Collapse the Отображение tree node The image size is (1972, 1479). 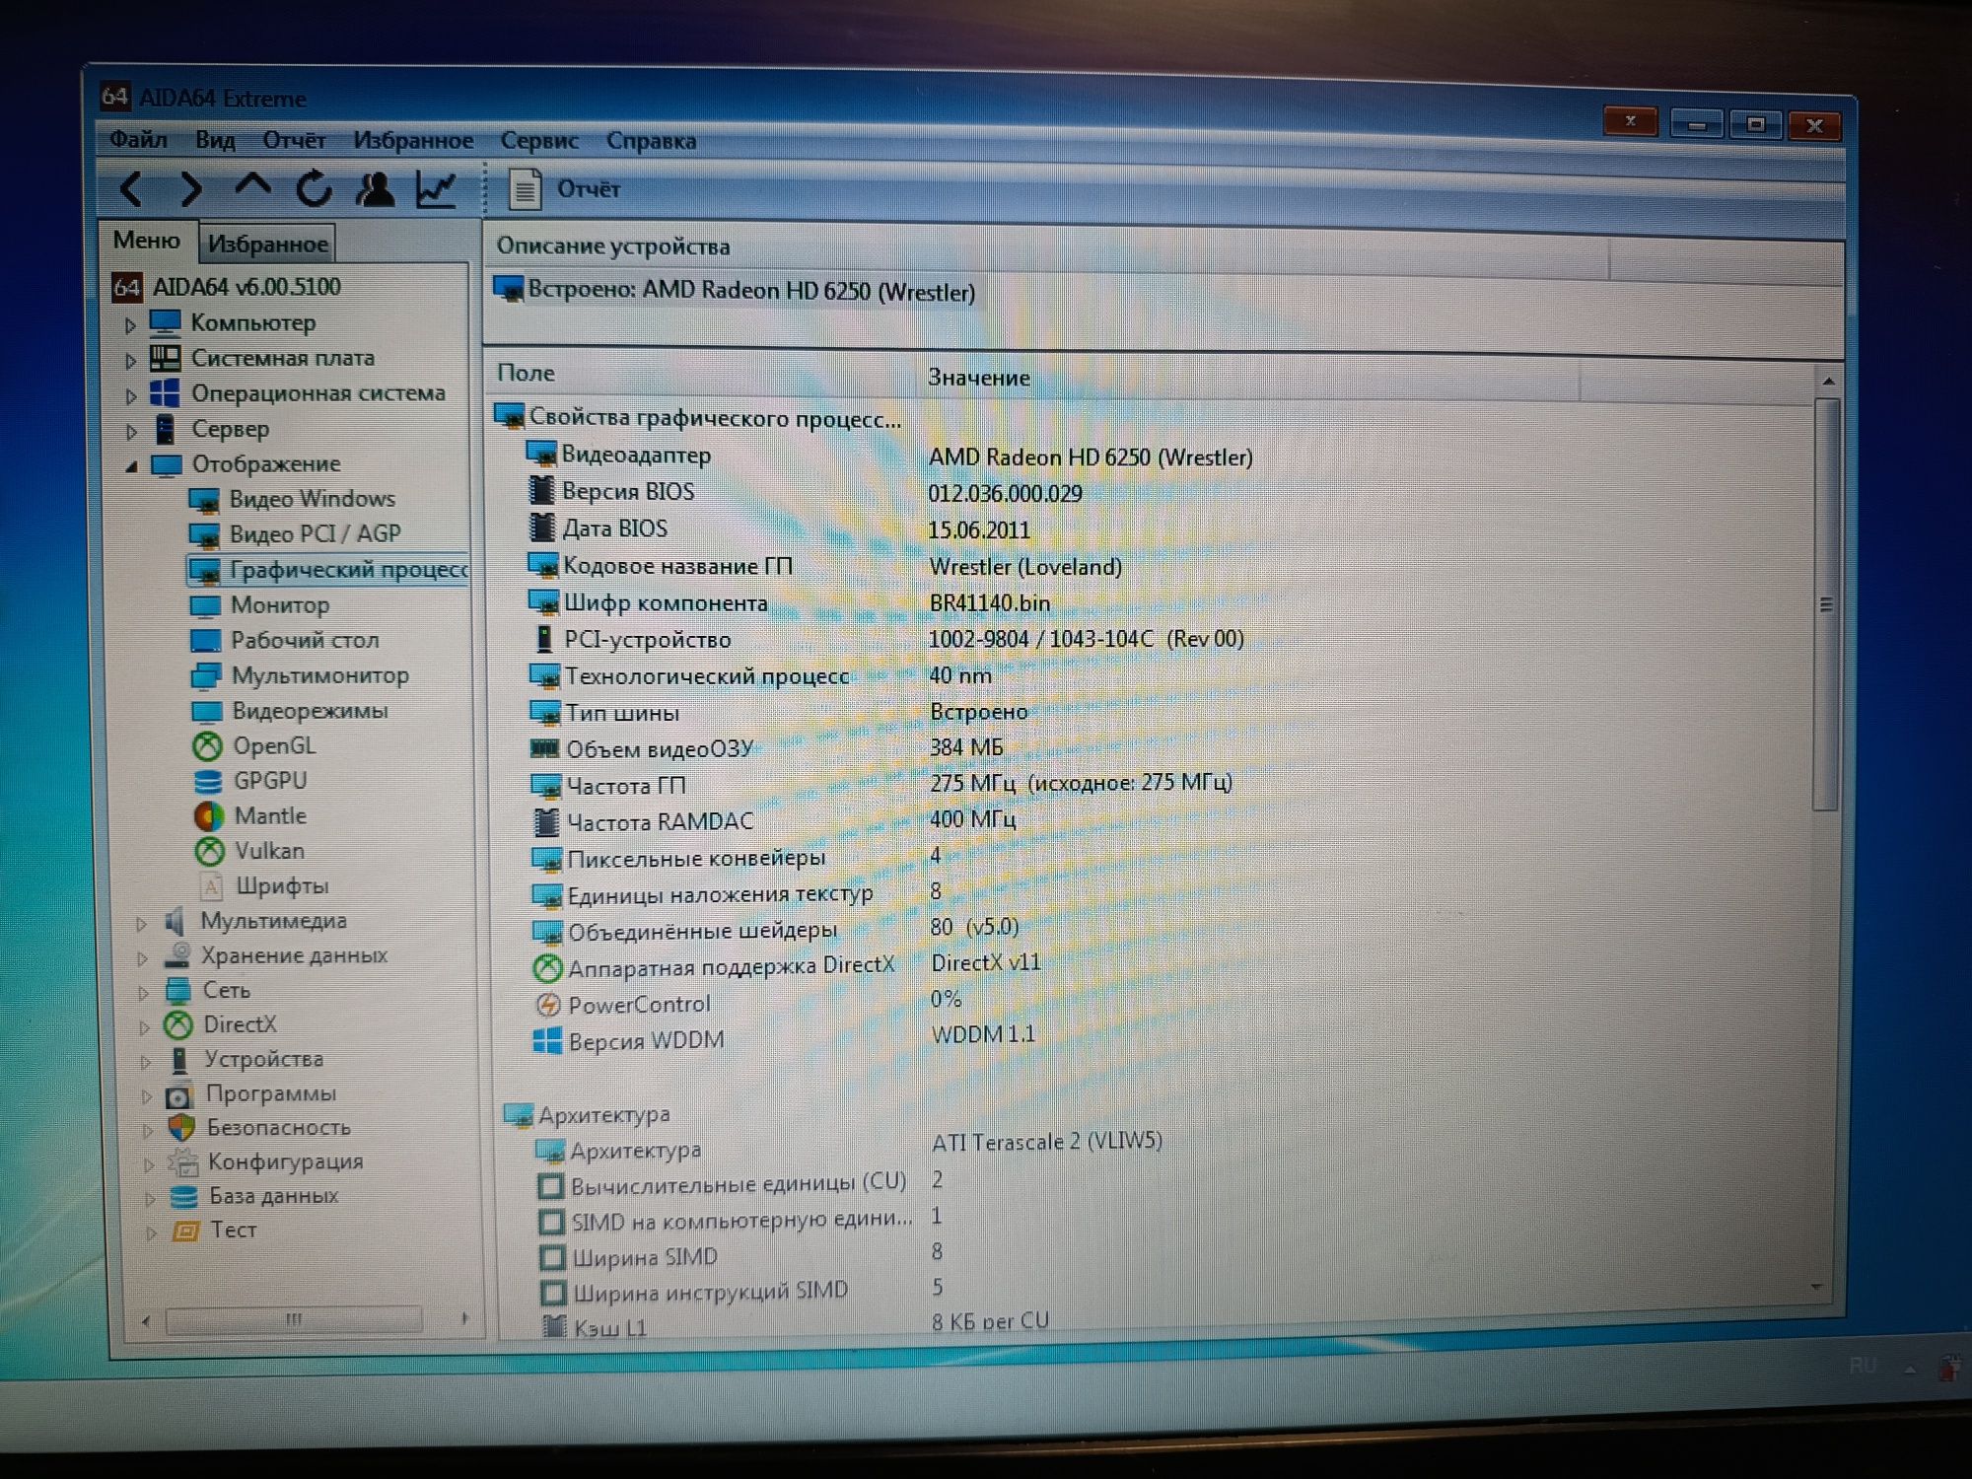131,466
